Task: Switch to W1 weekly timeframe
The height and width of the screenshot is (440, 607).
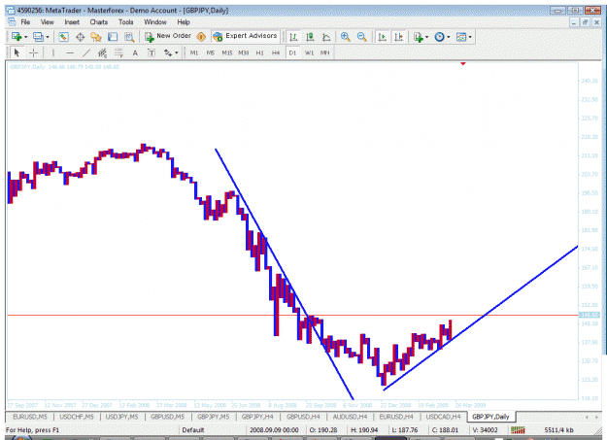Action: click(x=309, y=52)
